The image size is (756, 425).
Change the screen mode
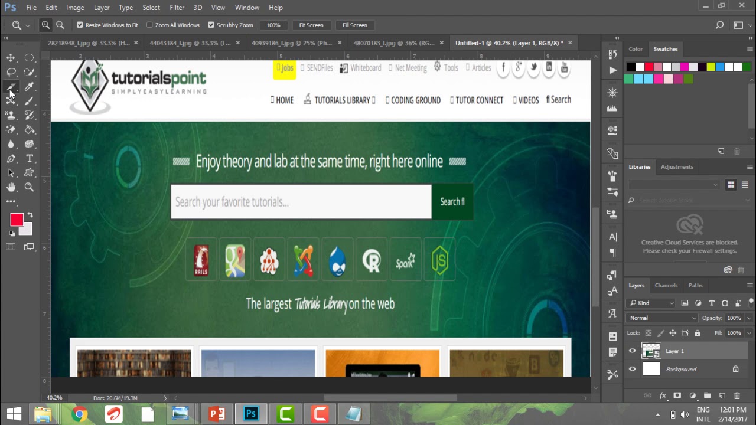pos(29,247)
